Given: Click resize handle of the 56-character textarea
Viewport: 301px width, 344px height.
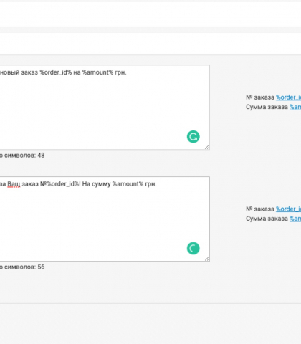Looking at the screenshot, I should [207, 259].
